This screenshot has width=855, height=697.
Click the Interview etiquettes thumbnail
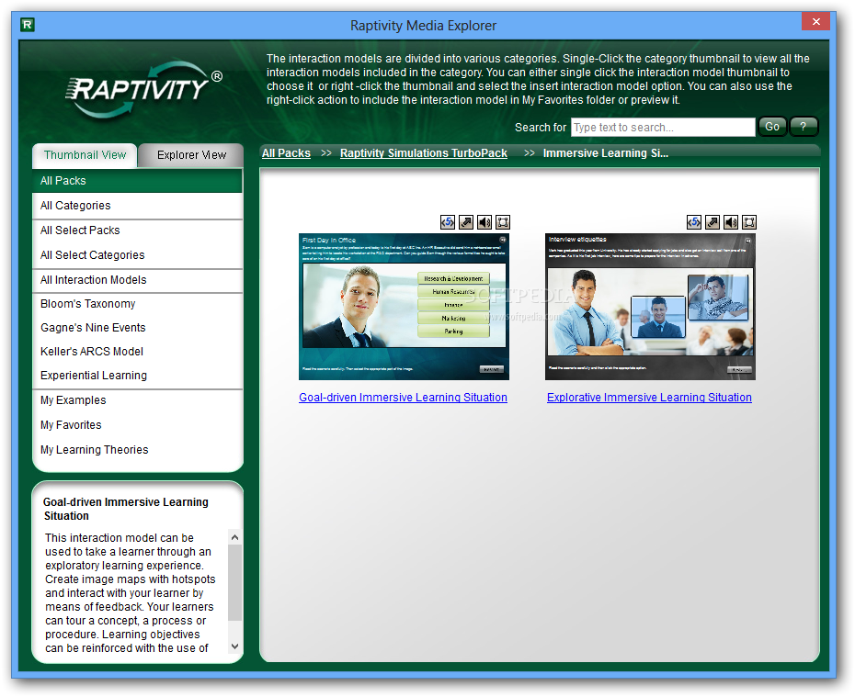(651, 307)
